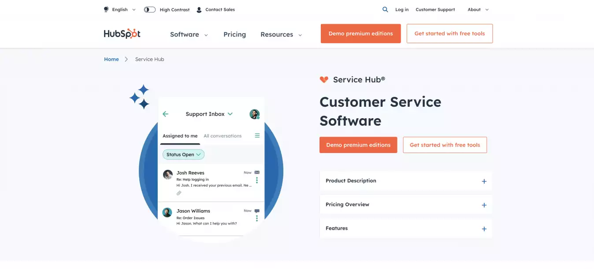Image resolution: width=594 pixels, height=269 pixels.
Task: Click the globe language icon
Action: coord(106,9)
